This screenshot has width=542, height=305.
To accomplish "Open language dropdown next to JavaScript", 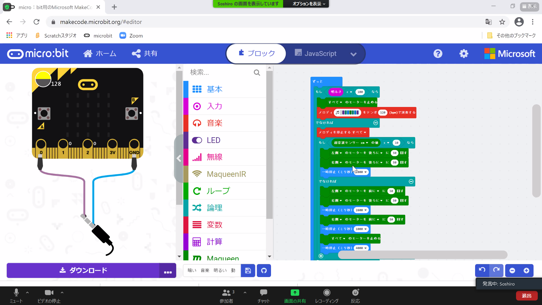I will click(x=353, y=54).
